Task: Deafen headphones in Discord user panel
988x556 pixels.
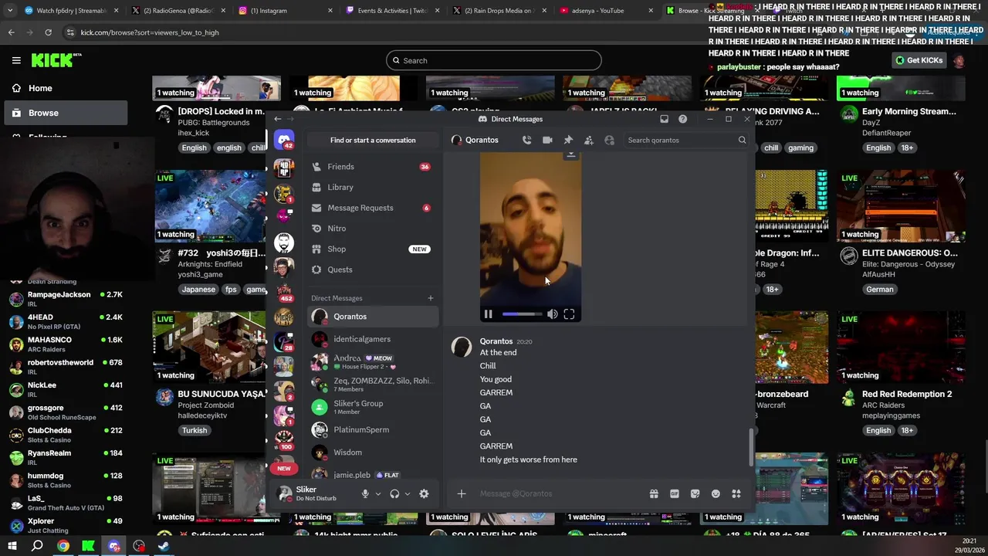Action: pyautogui.click(x=394, y=493)
